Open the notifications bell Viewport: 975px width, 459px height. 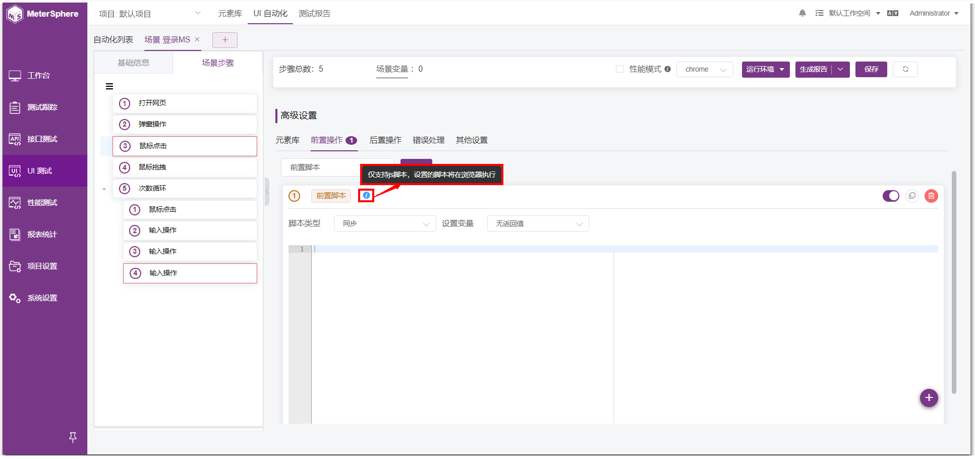[x=802, y=13]
